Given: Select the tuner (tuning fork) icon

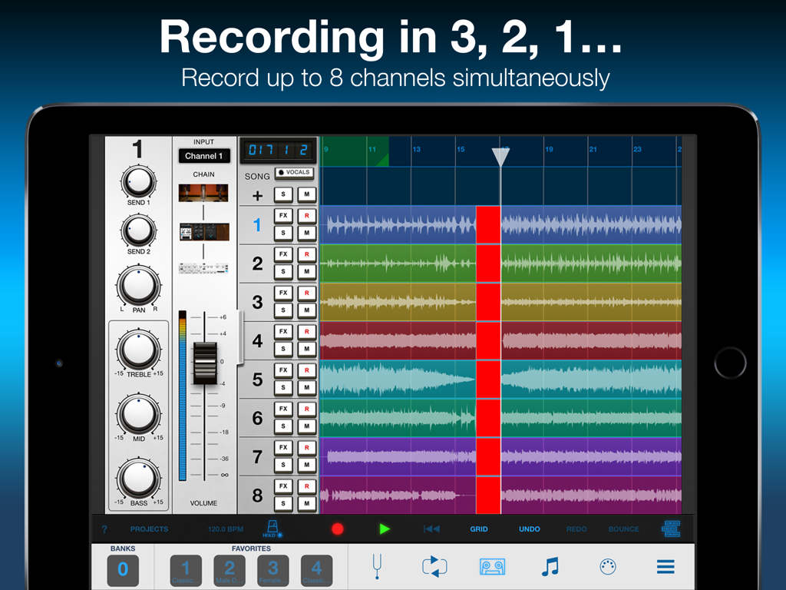Looking at the screenshot, I should pos(377,567).
